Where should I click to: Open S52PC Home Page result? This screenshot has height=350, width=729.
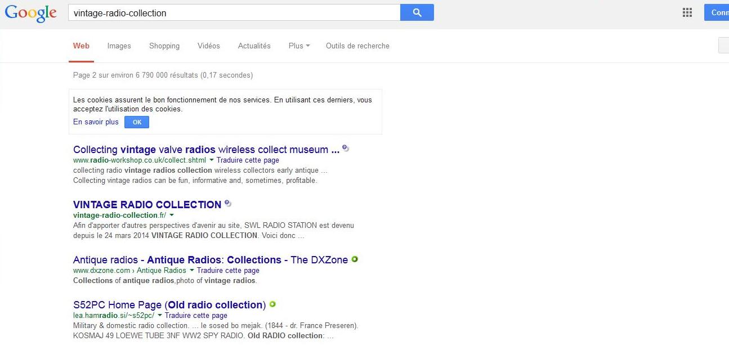(x=169, y=305)
